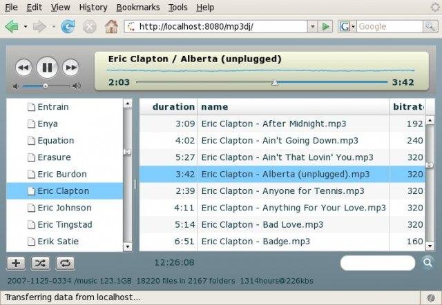The image size is (442, 305).
Task: Open the Forward button history dropdown
Action: (x=53, y=26)
